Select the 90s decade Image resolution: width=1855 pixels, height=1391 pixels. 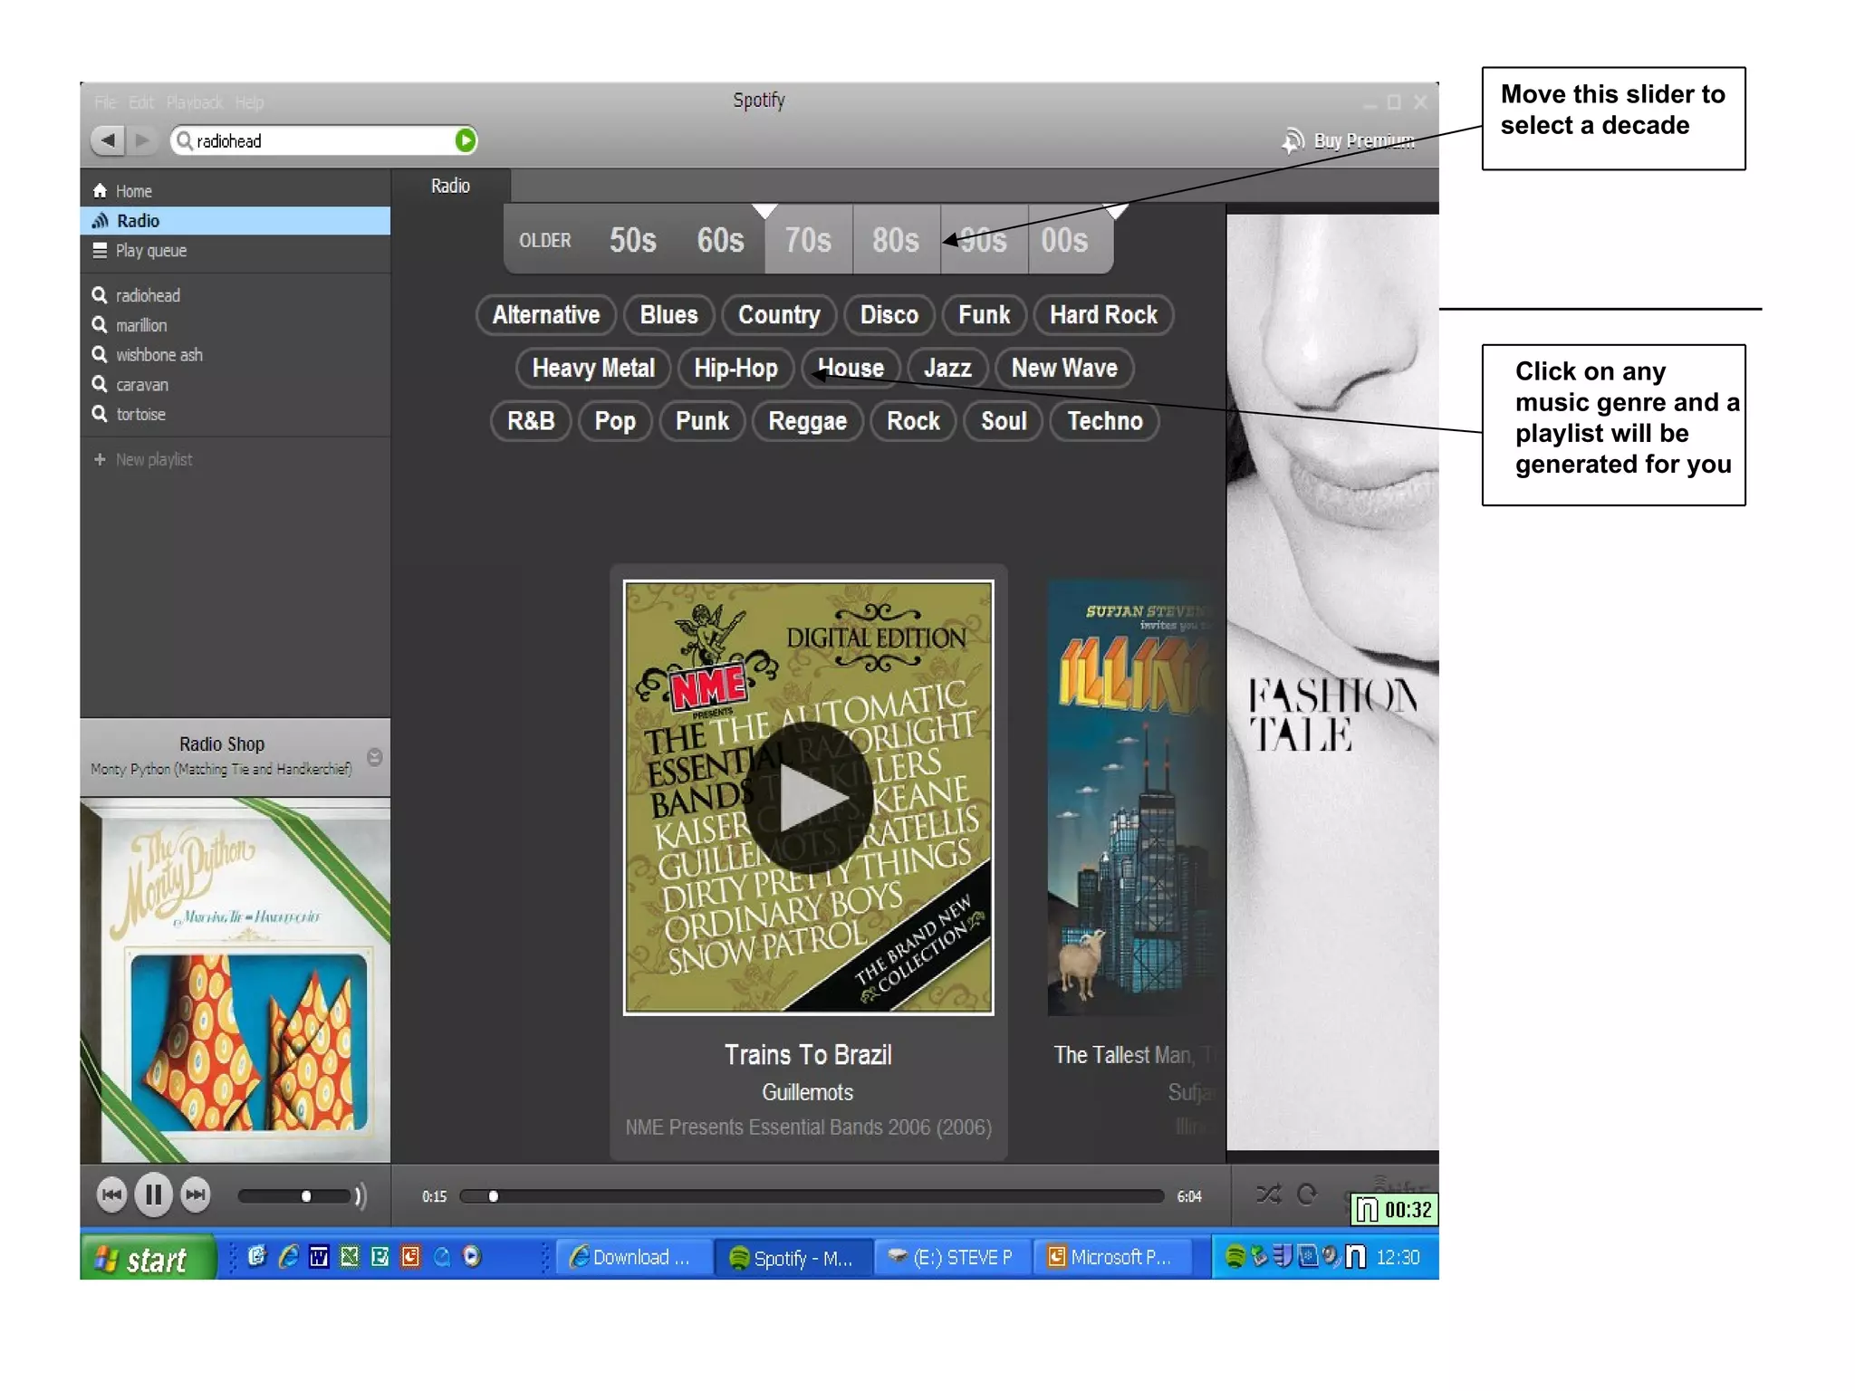[984, 241]
